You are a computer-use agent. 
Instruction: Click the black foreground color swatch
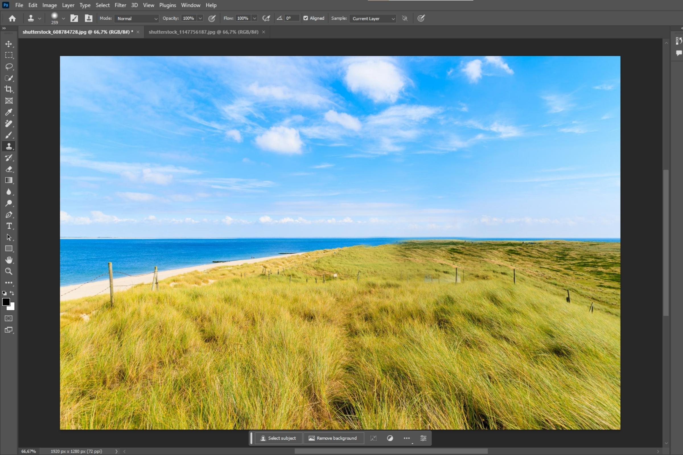click(6, 302)
